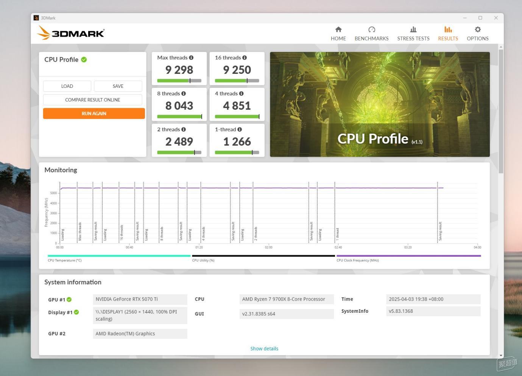This screenshot has width=522, height=376.
Task: Click the 8 threads score 8 043
Action: pos(179,106)
